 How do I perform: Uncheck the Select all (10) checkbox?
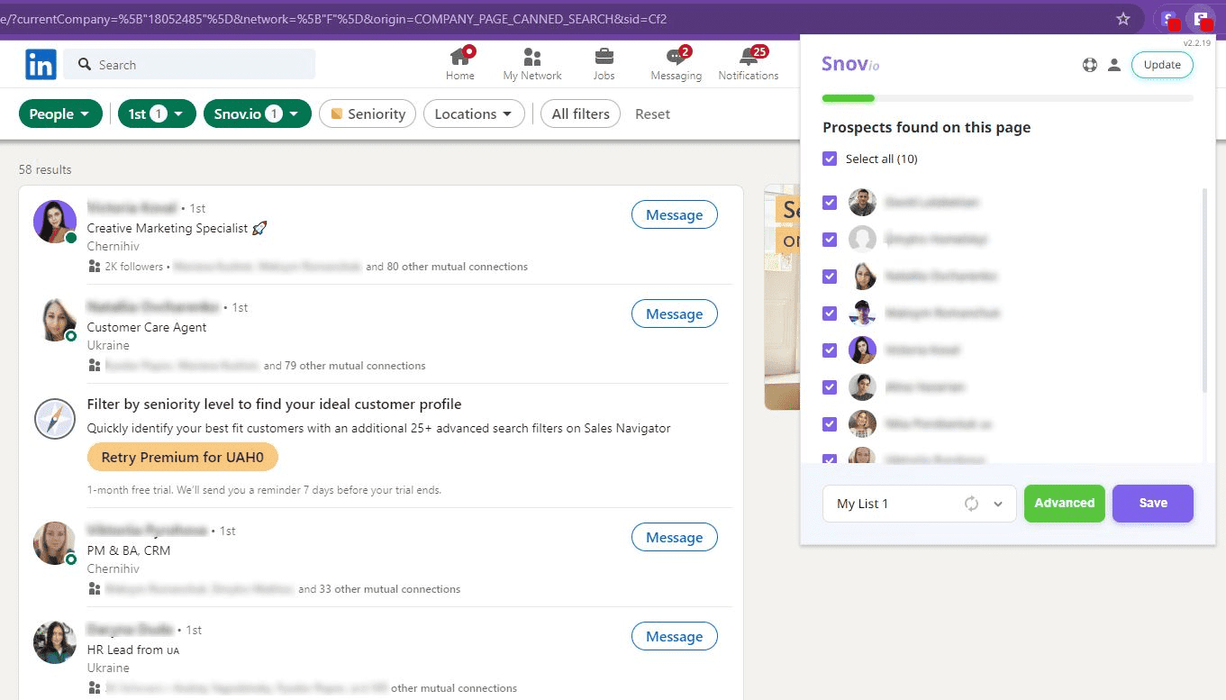point(830,159)
